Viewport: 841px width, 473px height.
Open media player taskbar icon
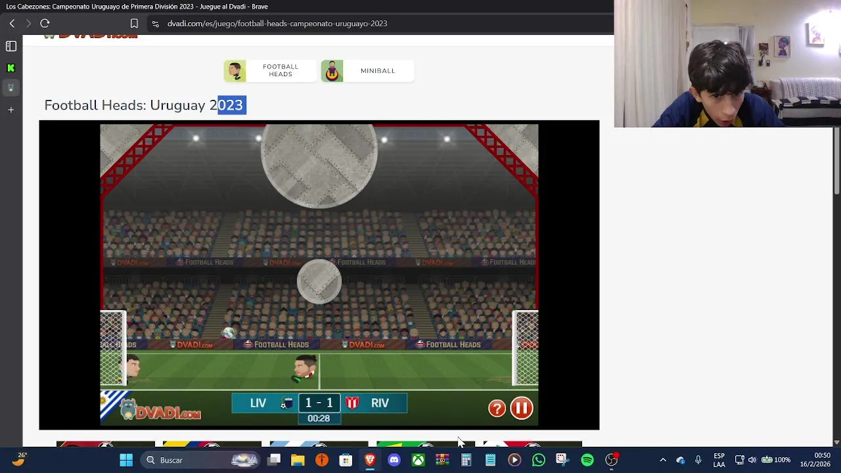(514, 460)
